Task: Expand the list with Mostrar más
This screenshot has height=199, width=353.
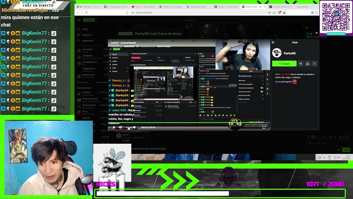Action: (x=82, y=82)
